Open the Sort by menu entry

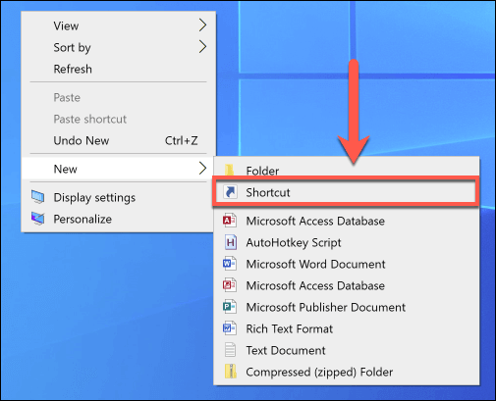pyautogui.click(x=119, y=47)
